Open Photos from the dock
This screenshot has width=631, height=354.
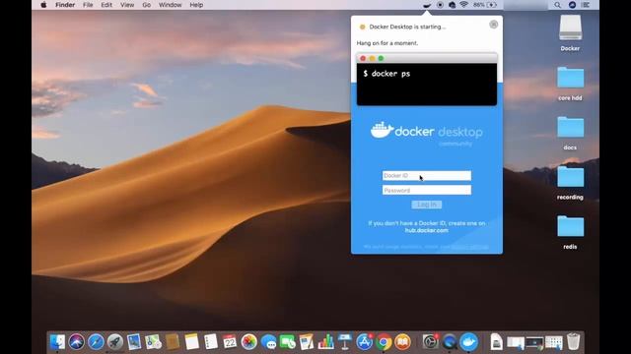click(249, 342)
